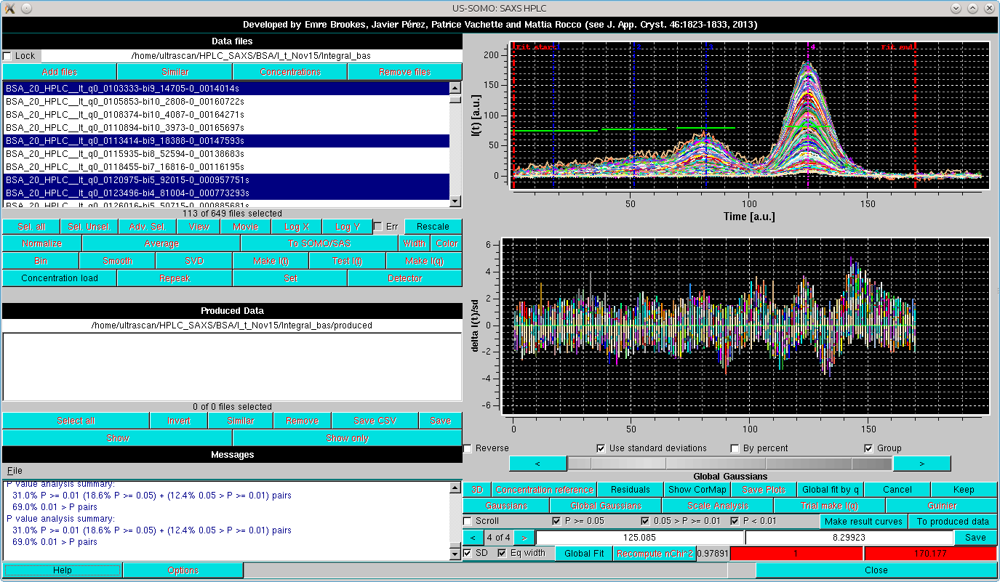The image size is (1000, 582).
Task: Uncheck the 0.05 > P >= 0.01 checkbox
Action: click(x=645, y=521)
